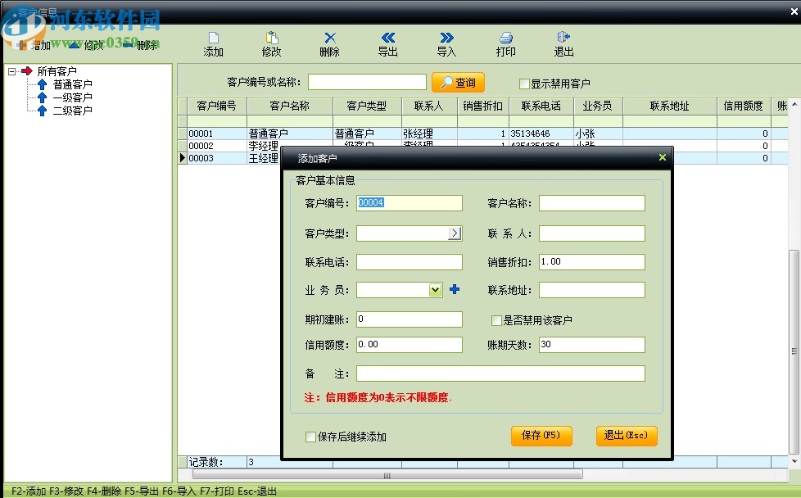The width and height of the screenshot is (801, 498).
Task: Enable the 显示禁用客户 checkbox
Action: click(523, 82)
